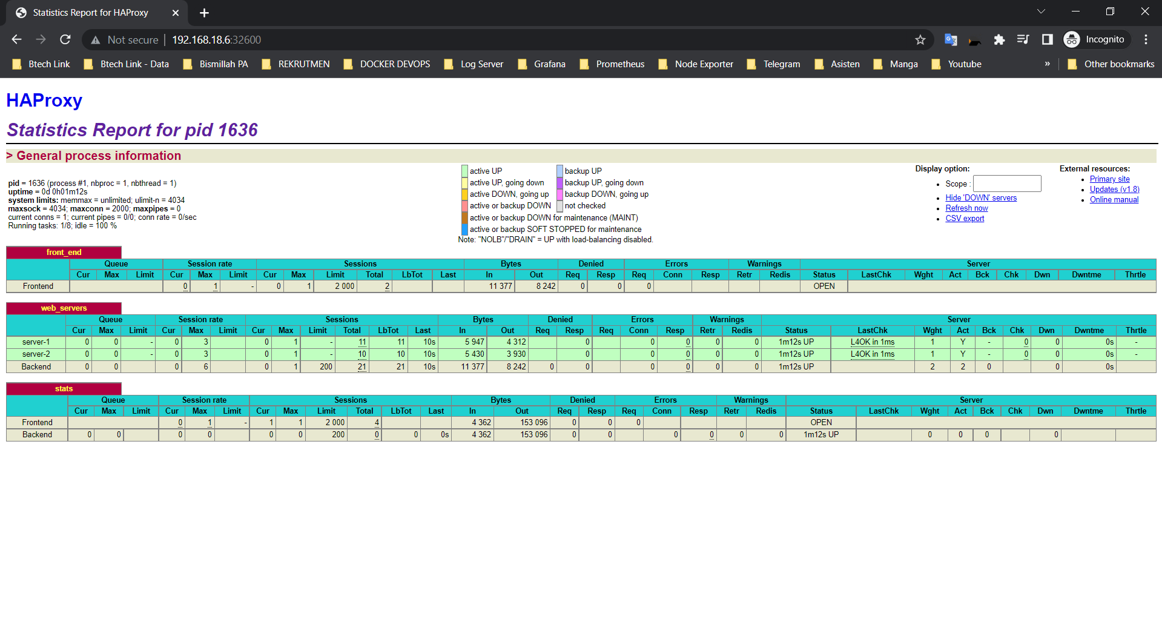Click the Refresh now link
Image resolution: width=1162 pixels, height=622 pixels.
point(966,208)
